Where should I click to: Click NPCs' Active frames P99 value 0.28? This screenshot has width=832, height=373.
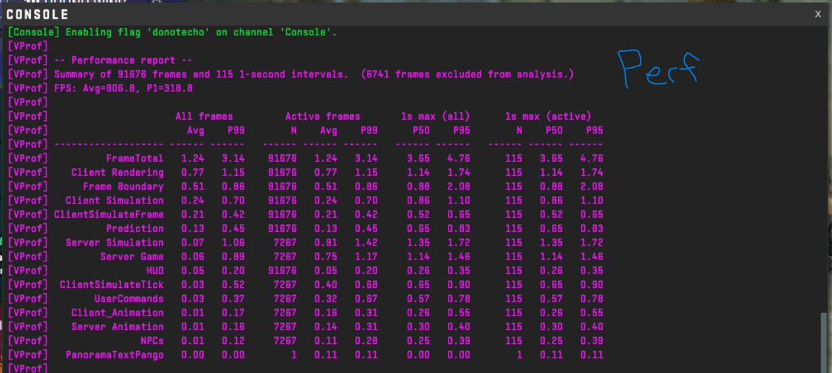click(x=365, y=340)
